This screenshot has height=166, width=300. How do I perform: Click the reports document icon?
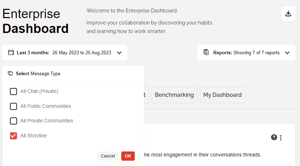pos(206,52)
